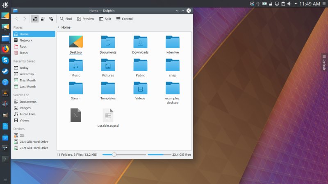328x184 pixels.
Task: Launch Steam from the side panel
Action: pos(5,71)
